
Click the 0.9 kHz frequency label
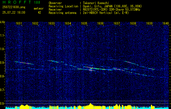(x=2, y=63)
